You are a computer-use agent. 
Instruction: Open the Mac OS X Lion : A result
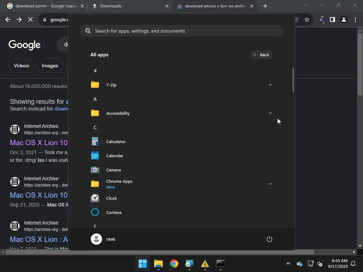pyautogui.click(x=39, y=239)
